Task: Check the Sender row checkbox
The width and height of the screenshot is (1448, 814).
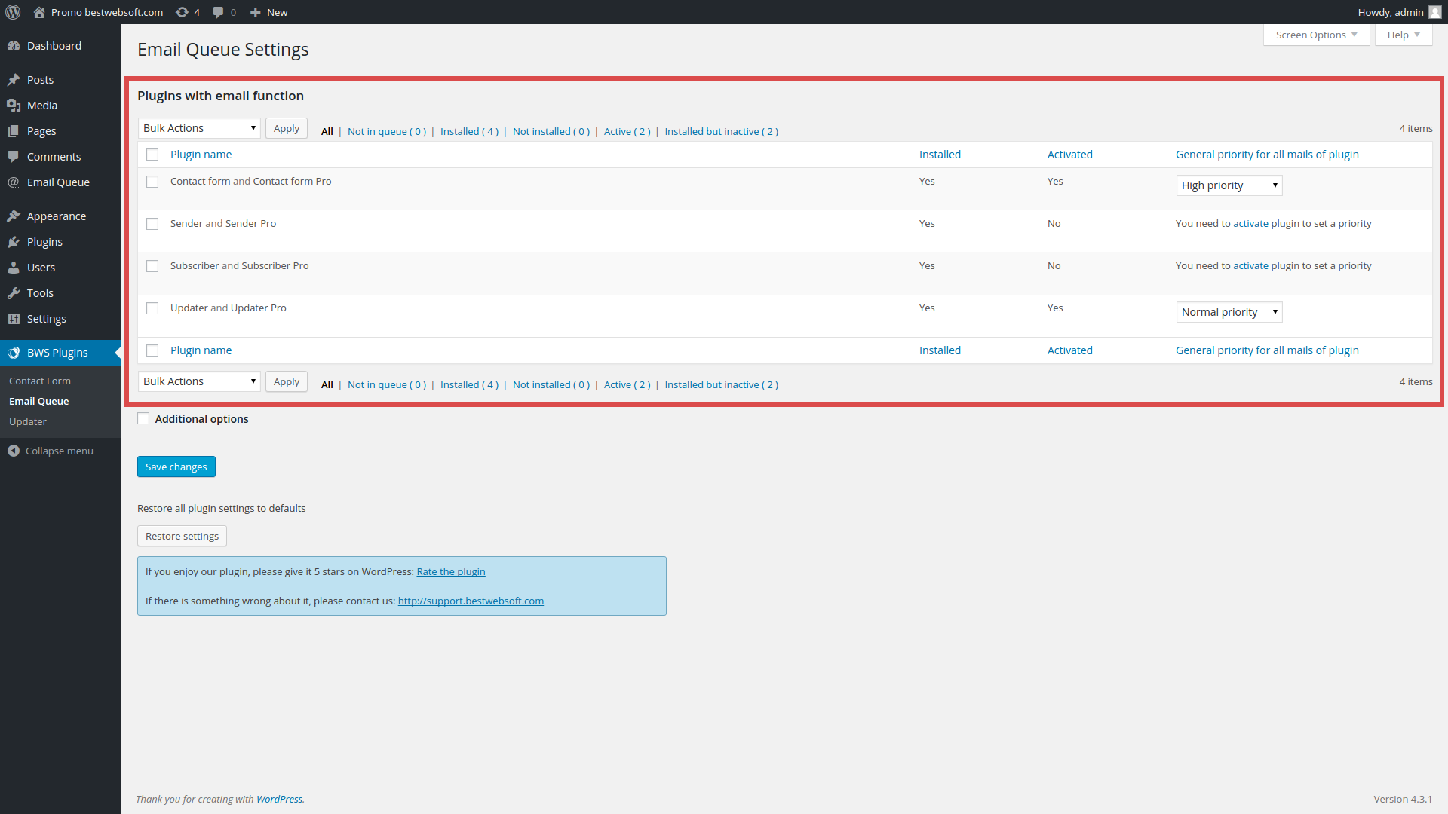Action: 152,224
